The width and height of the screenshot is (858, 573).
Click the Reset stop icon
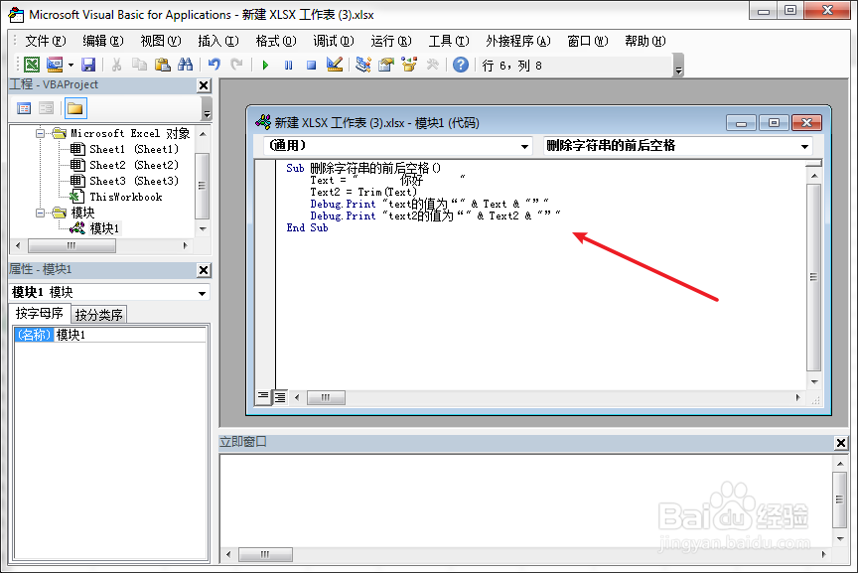tap(312, 66)
